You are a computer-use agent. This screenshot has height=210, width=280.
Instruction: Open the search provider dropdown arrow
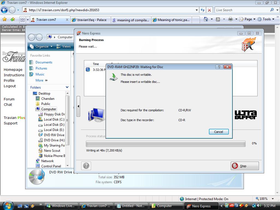coord(277,10)
